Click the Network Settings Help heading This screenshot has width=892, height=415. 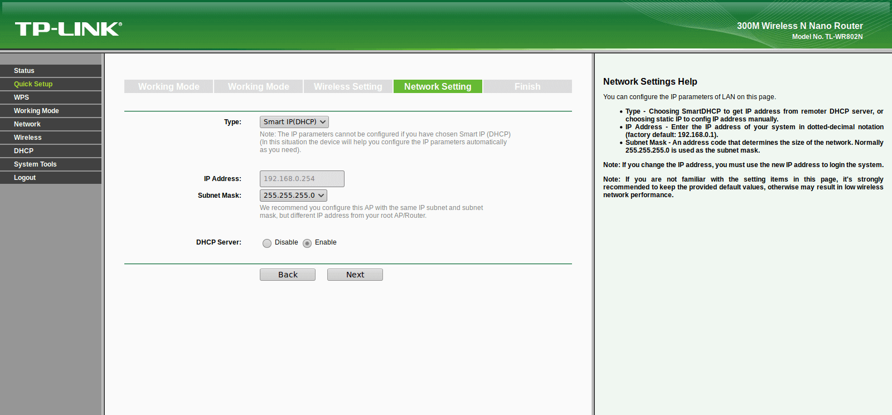(x=650, y=81)
